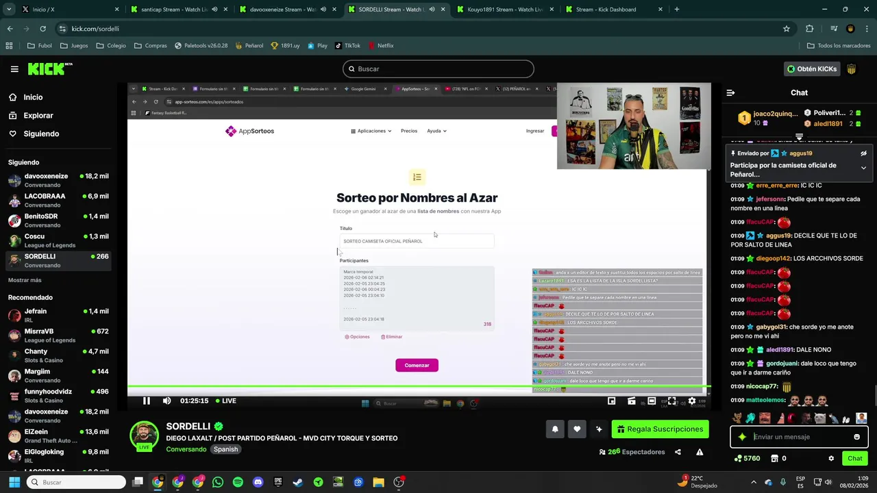The width and height of the screenshot is (877, 493).
Task: Open the channel shop icon
Action: click(775, 458)
